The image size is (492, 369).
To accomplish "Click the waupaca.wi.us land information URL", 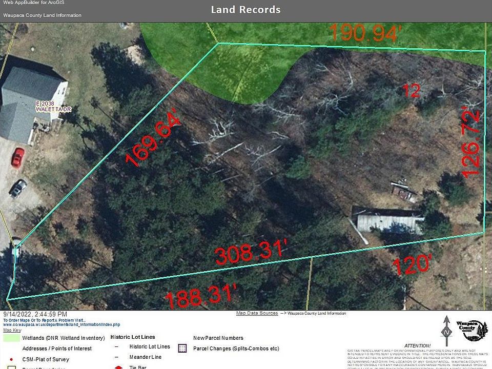I will point(61,324).
